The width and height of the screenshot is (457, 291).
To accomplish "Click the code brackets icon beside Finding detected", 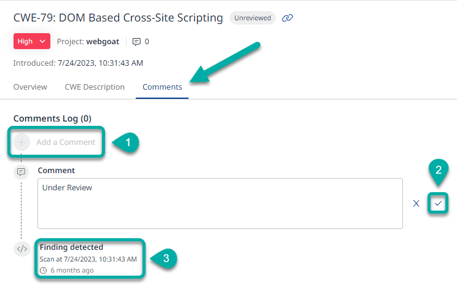I will (x=21, y=249).
